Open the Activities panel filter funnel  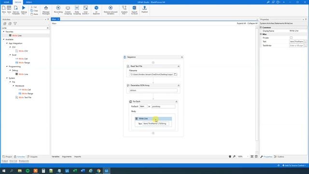(15, 24)
